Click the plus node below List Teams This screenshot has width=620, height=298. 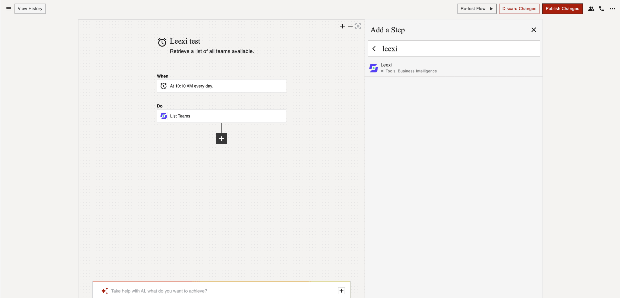pos(221,138)
